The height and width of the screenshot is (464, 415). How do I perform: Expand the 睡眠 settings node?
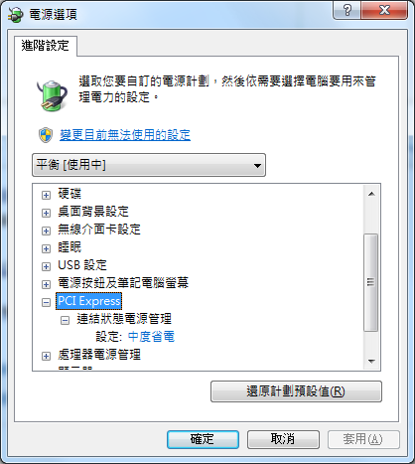pos(46,248)
